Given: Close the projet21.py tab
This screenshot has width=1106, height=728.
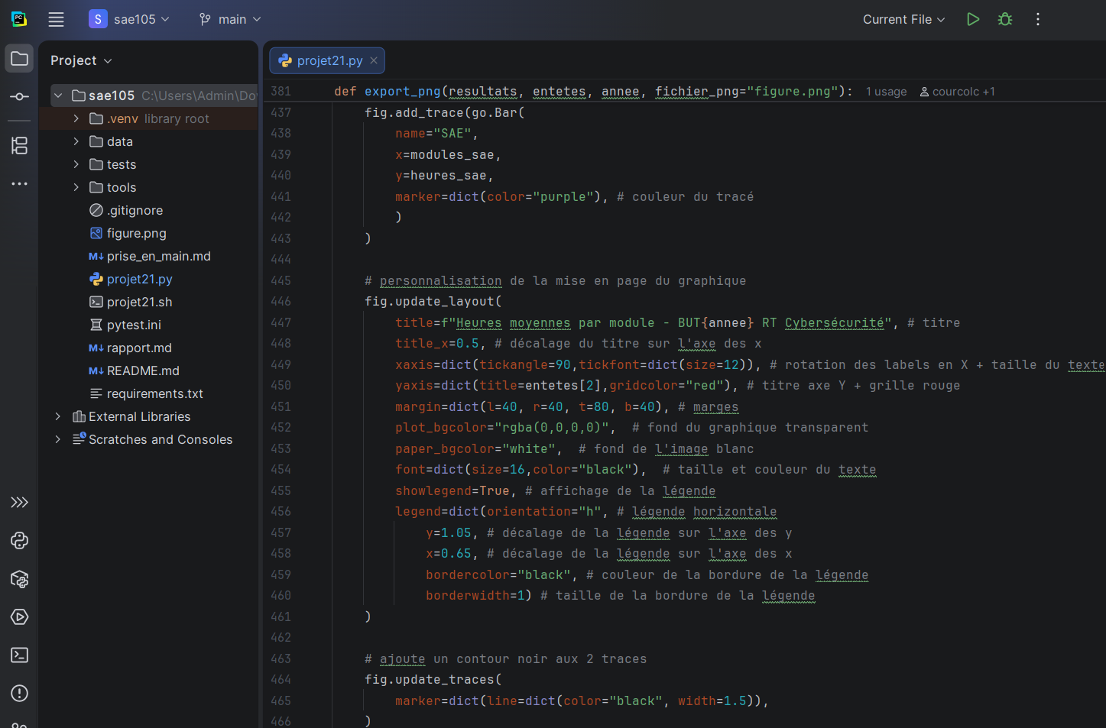Looking at the screenshot, I should click(x=374, y=60).
